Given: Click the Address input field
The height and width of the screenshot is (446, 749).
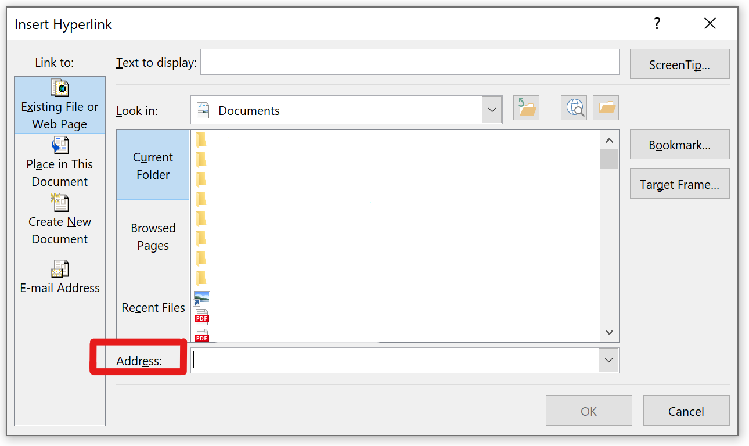Looking at the screenshot, I should click(x=395, y=360).
